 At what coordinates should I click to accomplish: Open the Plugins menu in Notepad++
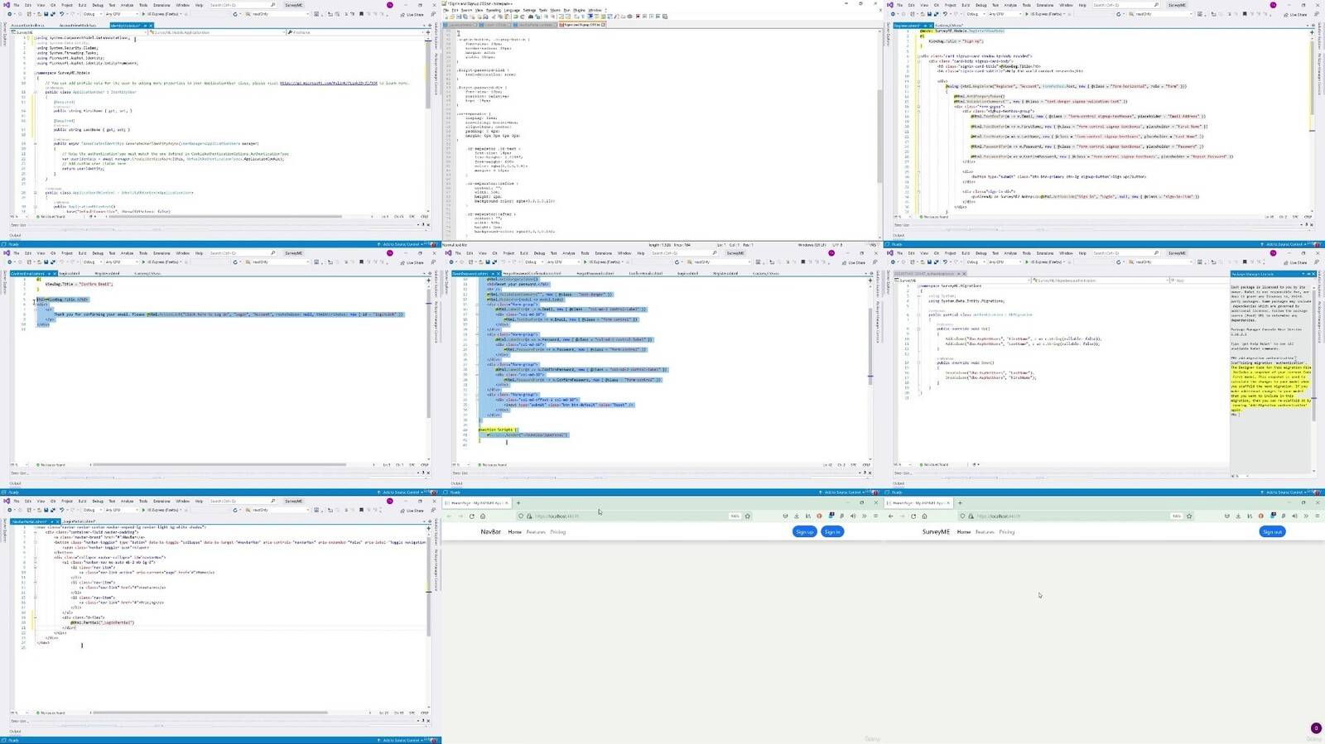tap(579, 10)
